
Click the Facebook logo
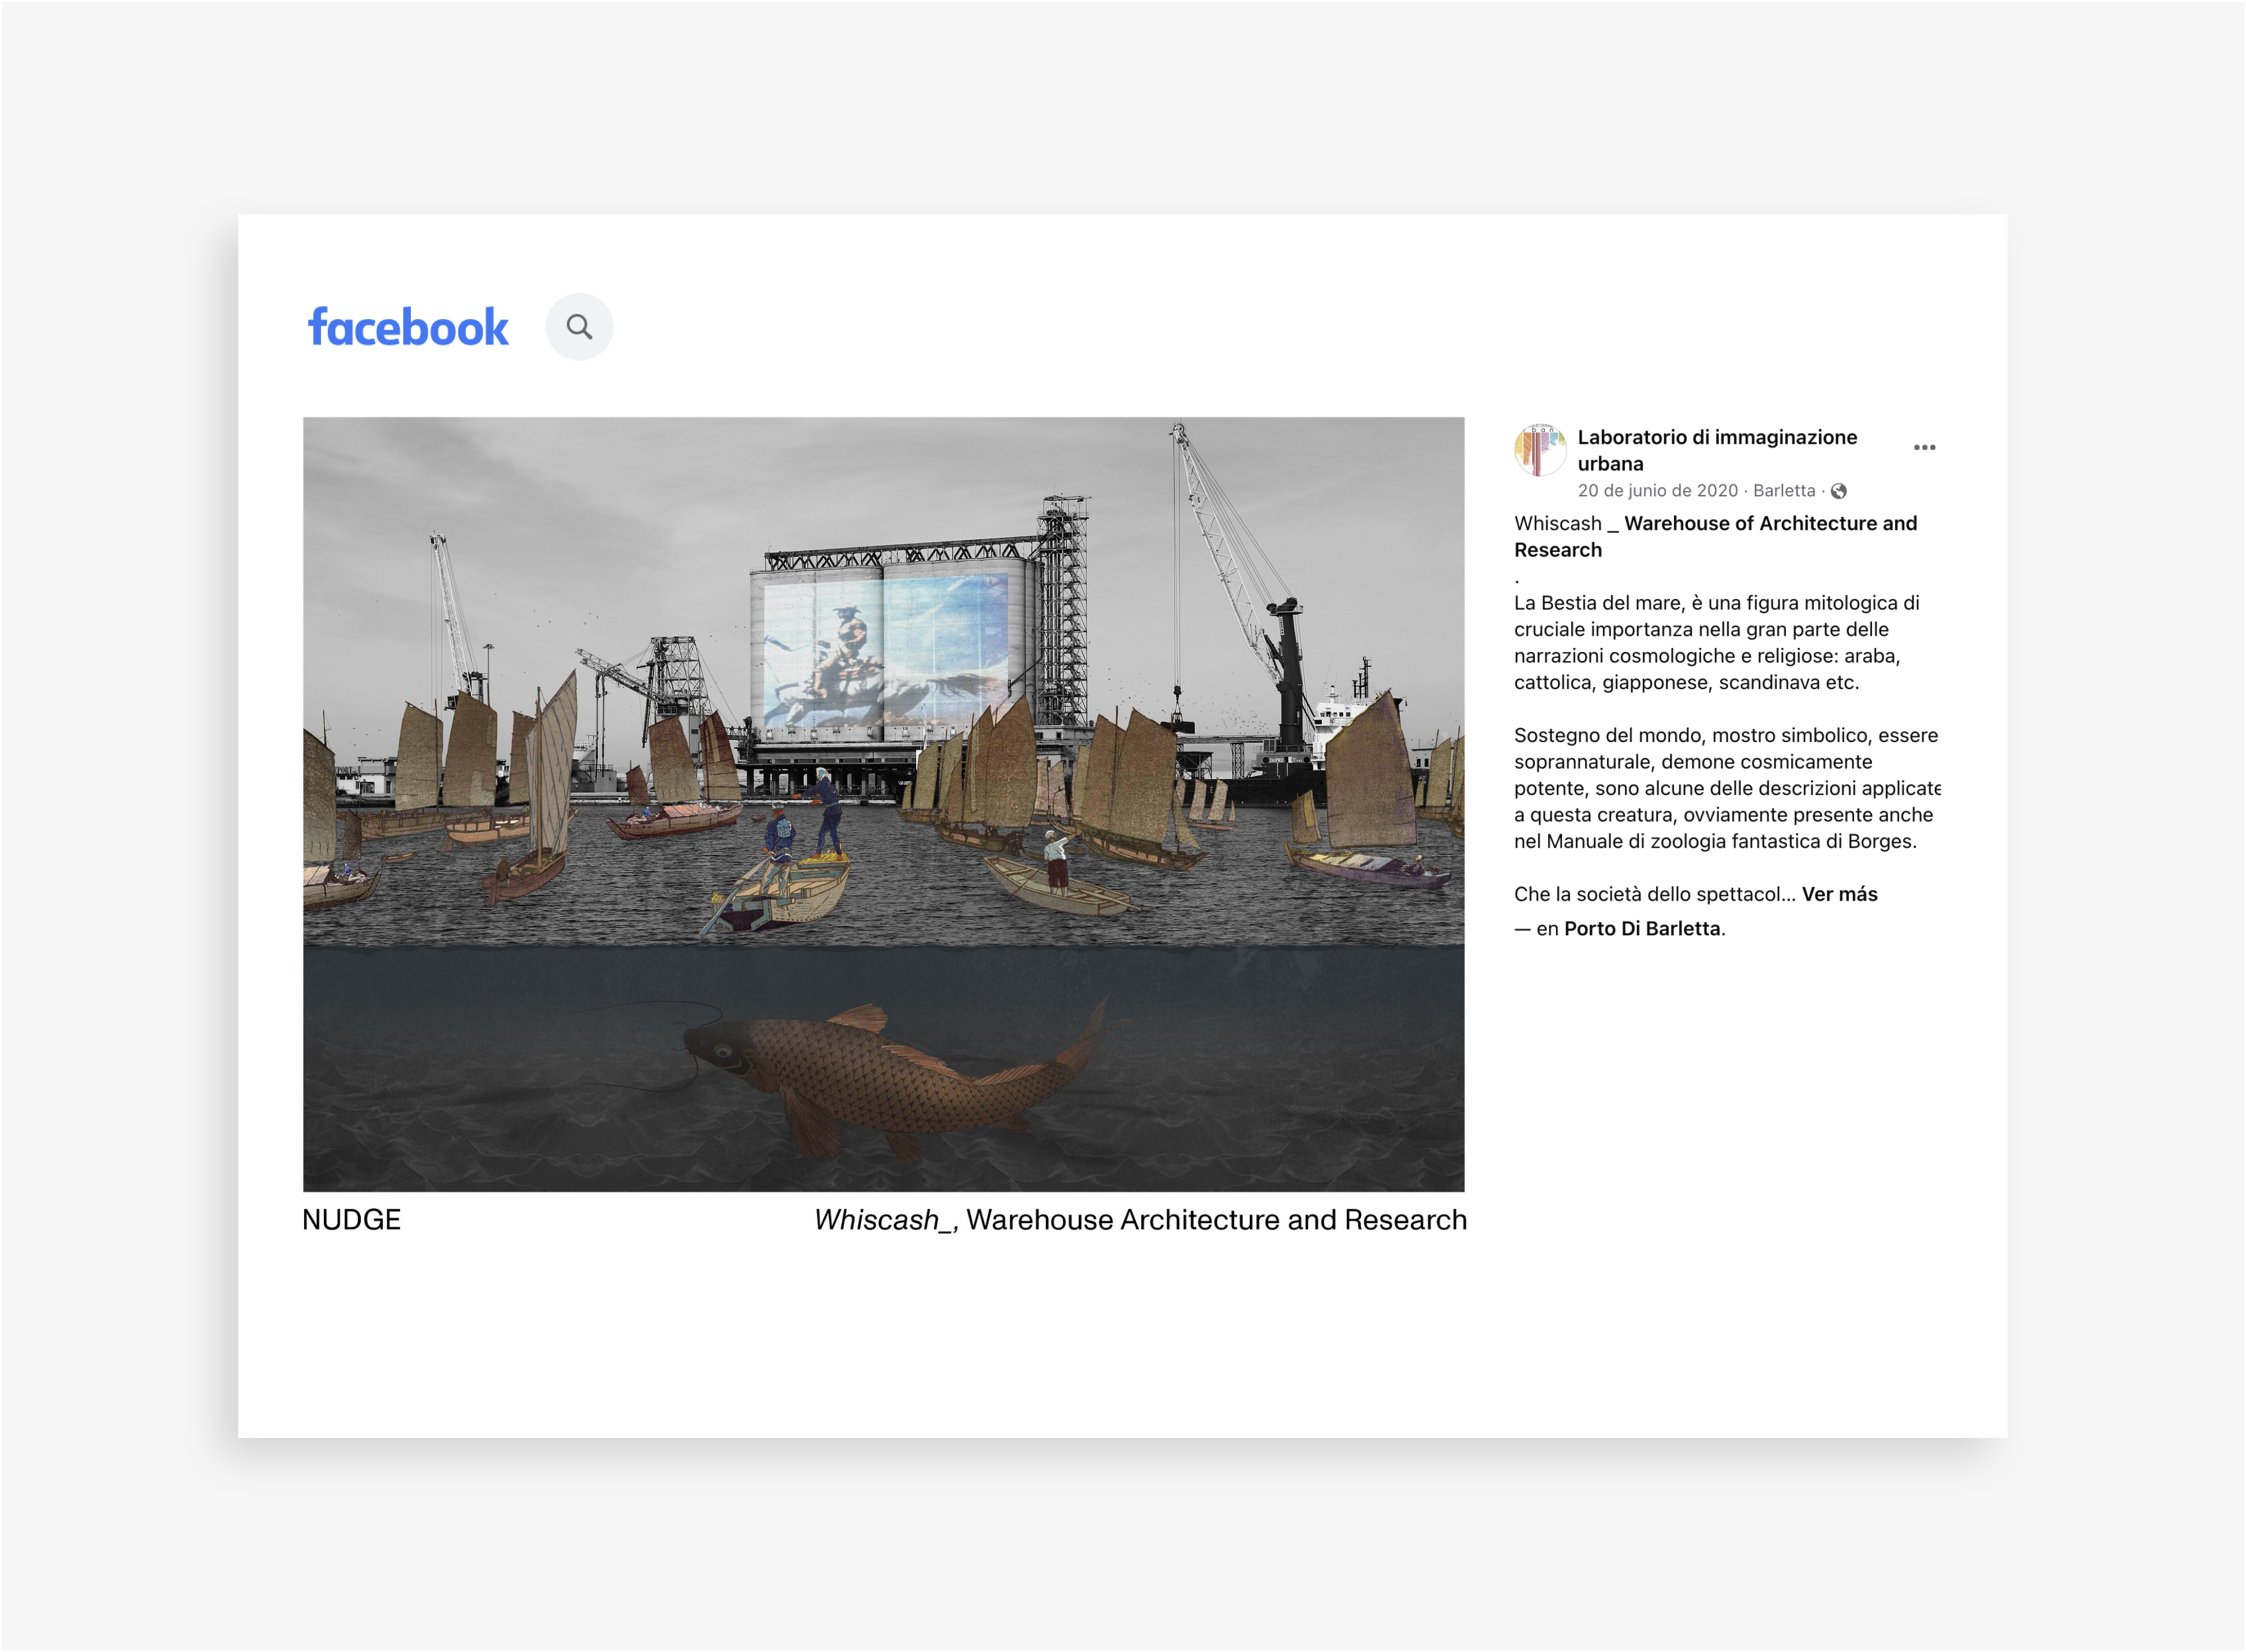tap(408, 328)
